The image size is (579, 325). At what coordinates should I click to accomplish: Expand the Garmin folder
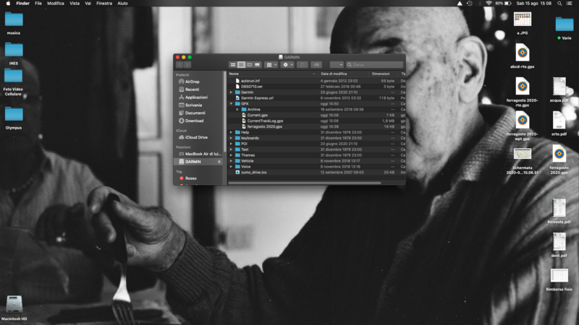(231, 92)
